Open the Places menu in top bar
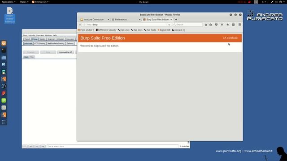Viewport: 287px width, 161px height. 24,2
